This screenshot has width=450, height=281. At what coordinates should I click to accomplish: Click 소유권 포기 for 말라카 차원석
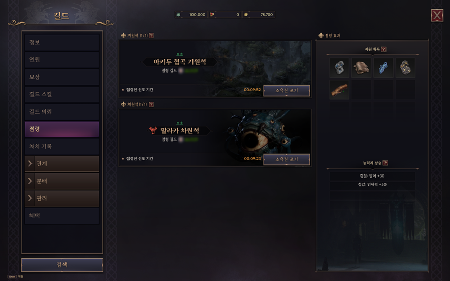(286, 159)
